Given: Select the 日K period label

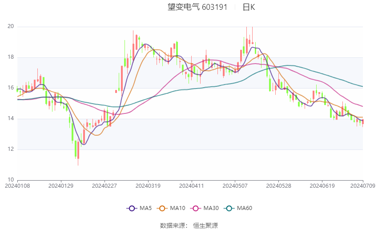Looking at the screenshot, I should tap(249, 7).
